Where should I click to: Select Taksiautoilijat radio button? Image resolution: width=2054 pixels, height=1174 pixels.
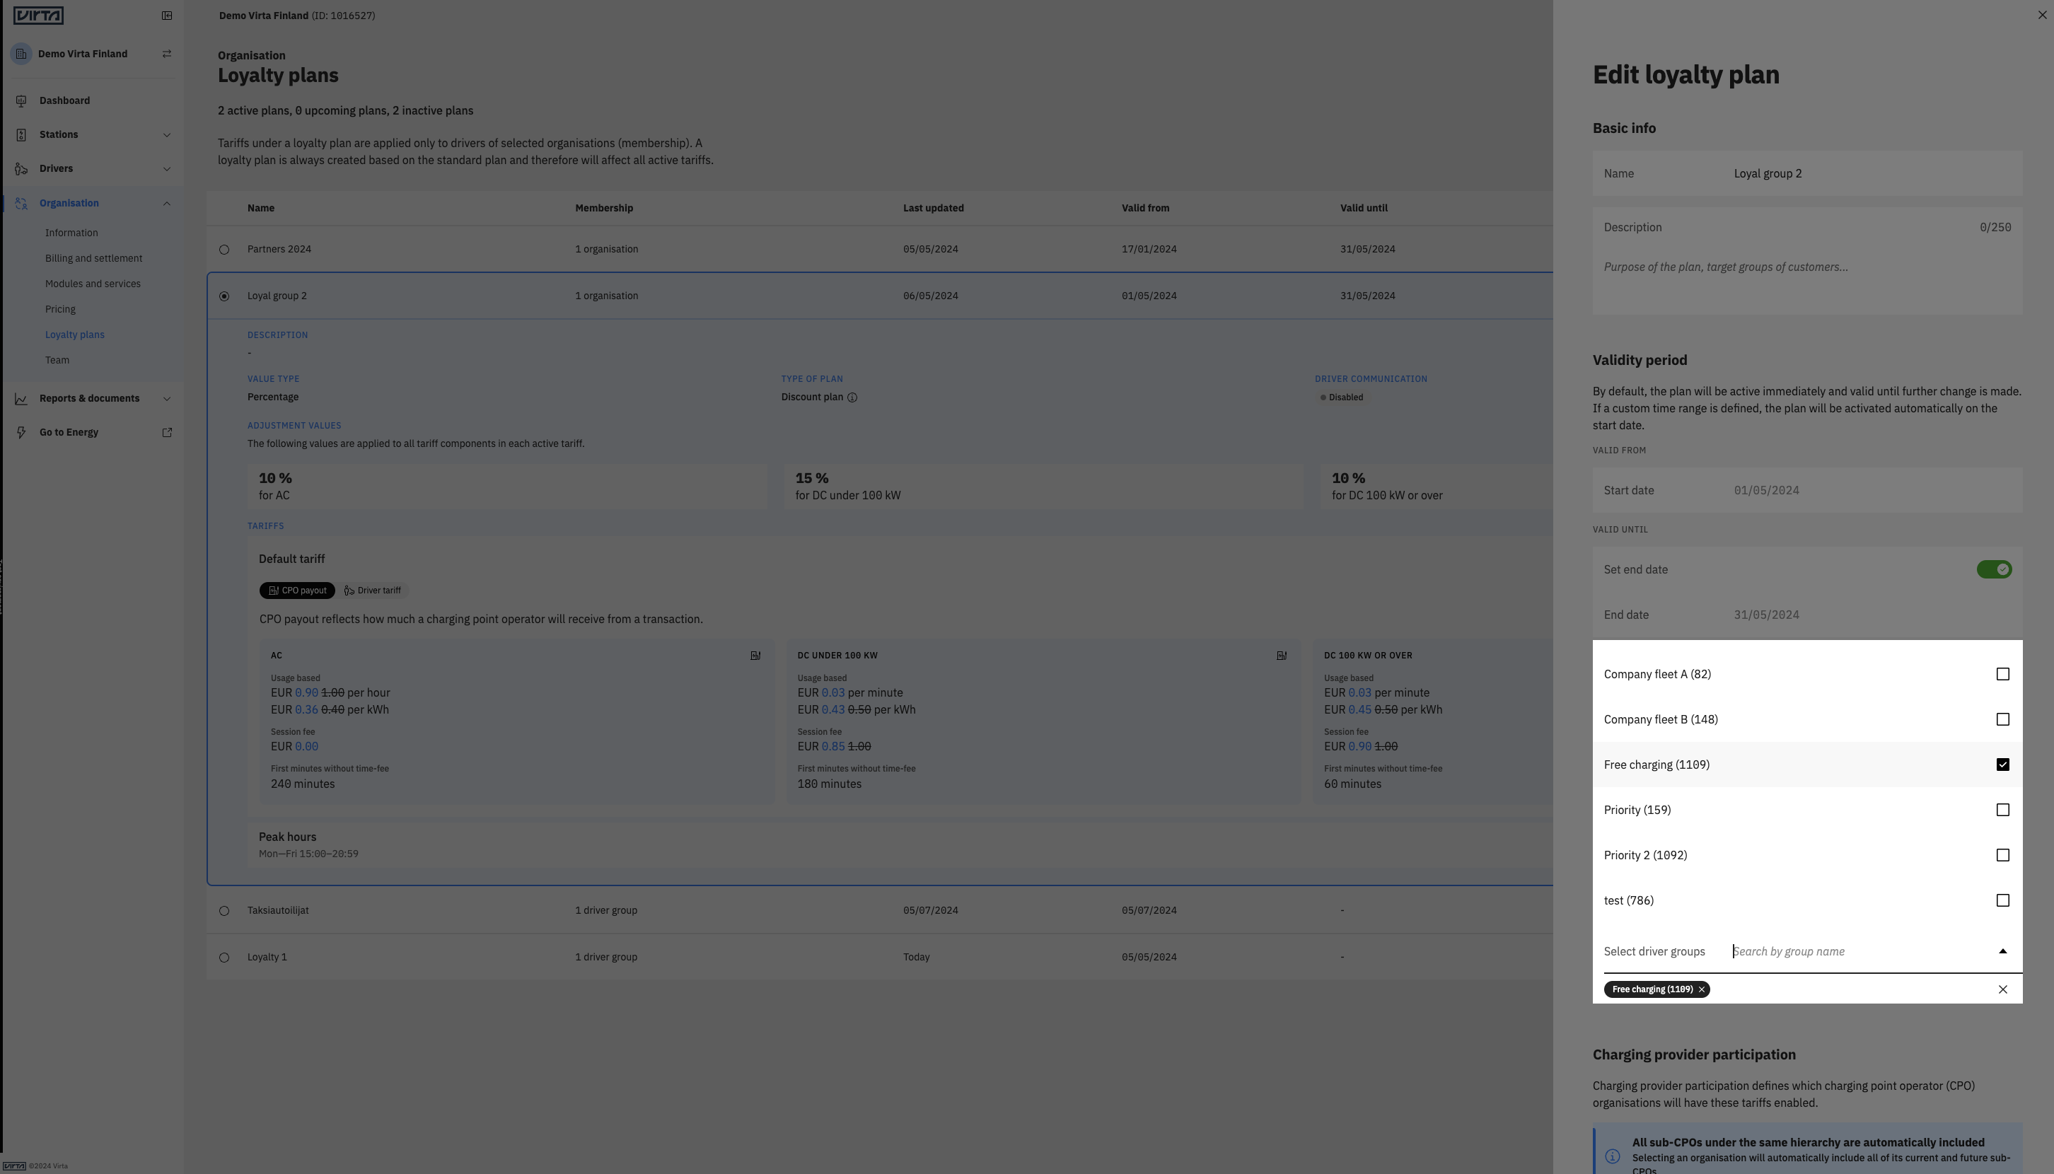(x=224, y=911)
